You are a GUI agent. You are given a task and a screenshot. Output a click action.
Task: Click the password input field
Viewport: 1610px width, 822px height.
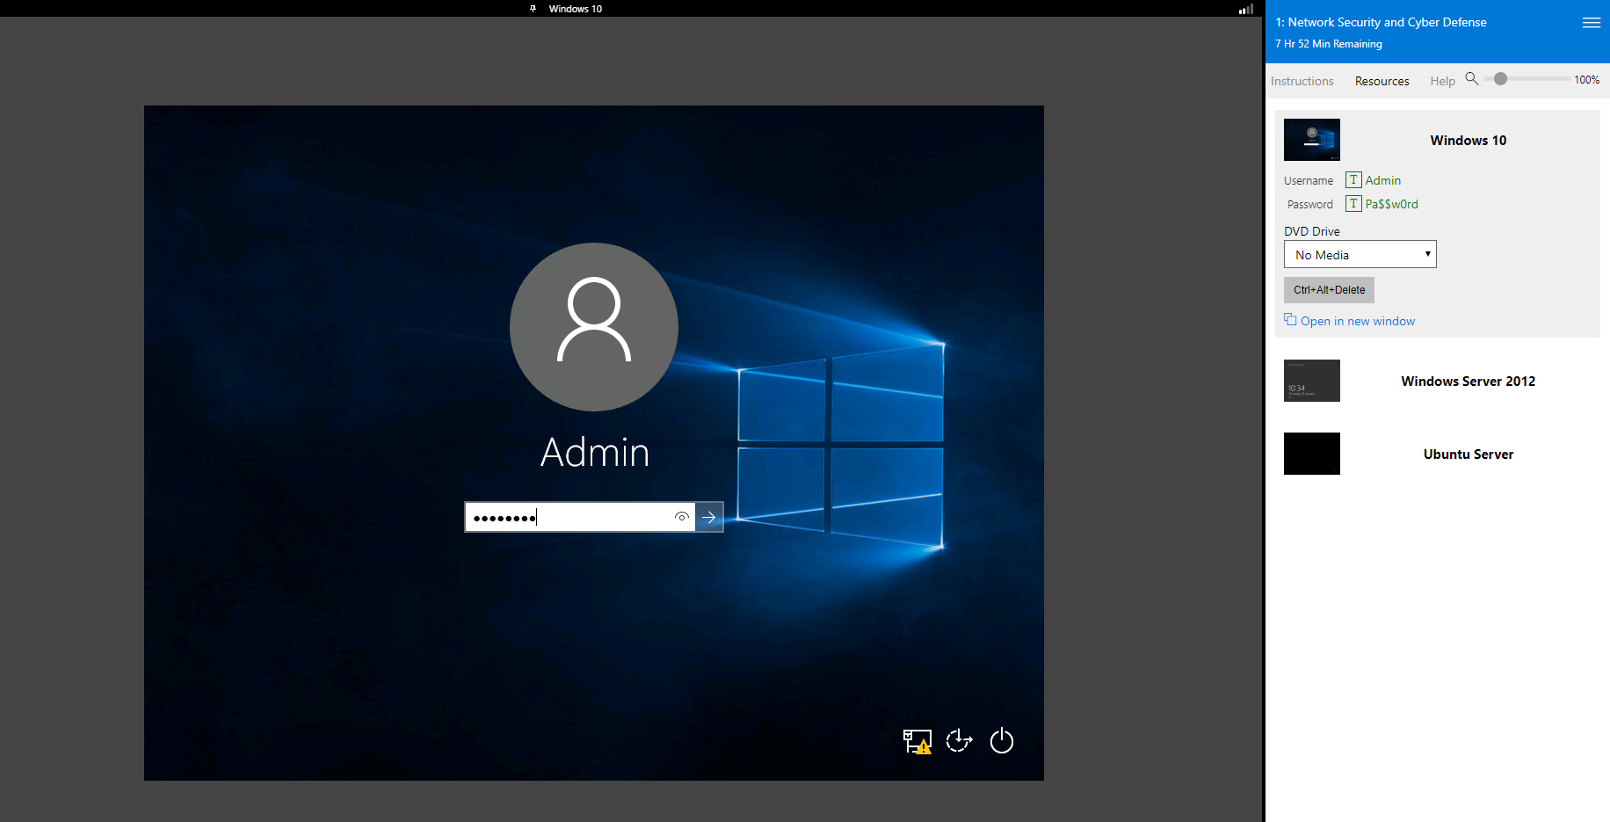pos(580,517)
